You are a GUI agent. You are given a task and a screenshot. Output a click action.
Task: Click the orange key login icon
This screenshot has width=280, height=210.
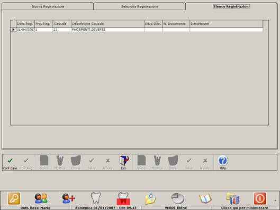point(14,198)
